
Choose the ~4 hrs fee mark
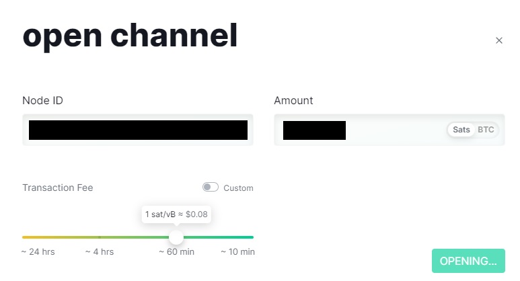click(100, 252)
